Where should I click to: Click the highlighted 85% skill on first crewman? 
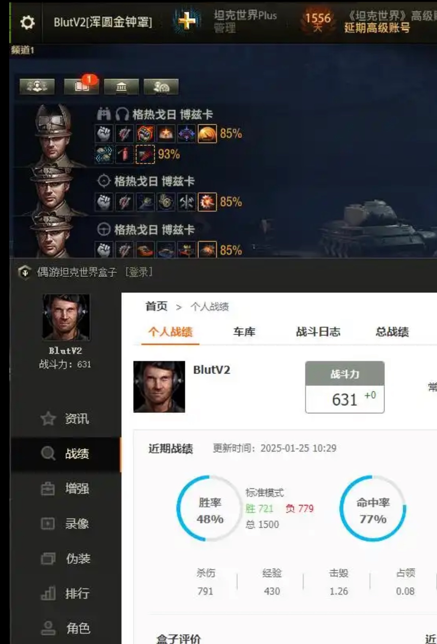207,134
